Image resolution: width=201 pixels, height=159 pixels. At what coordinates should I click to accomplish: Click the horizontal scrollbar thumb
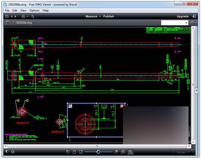(97, 146)
